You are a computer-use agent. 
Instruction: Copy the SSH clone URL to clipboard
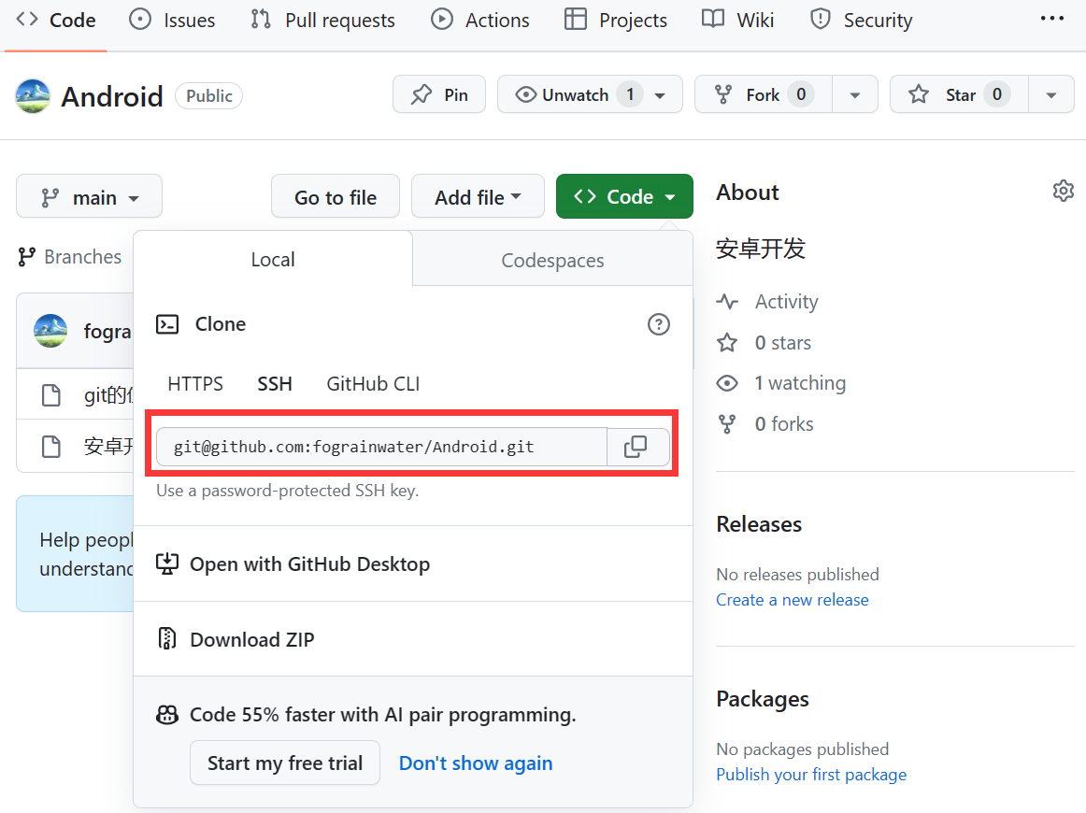(637, 447)
